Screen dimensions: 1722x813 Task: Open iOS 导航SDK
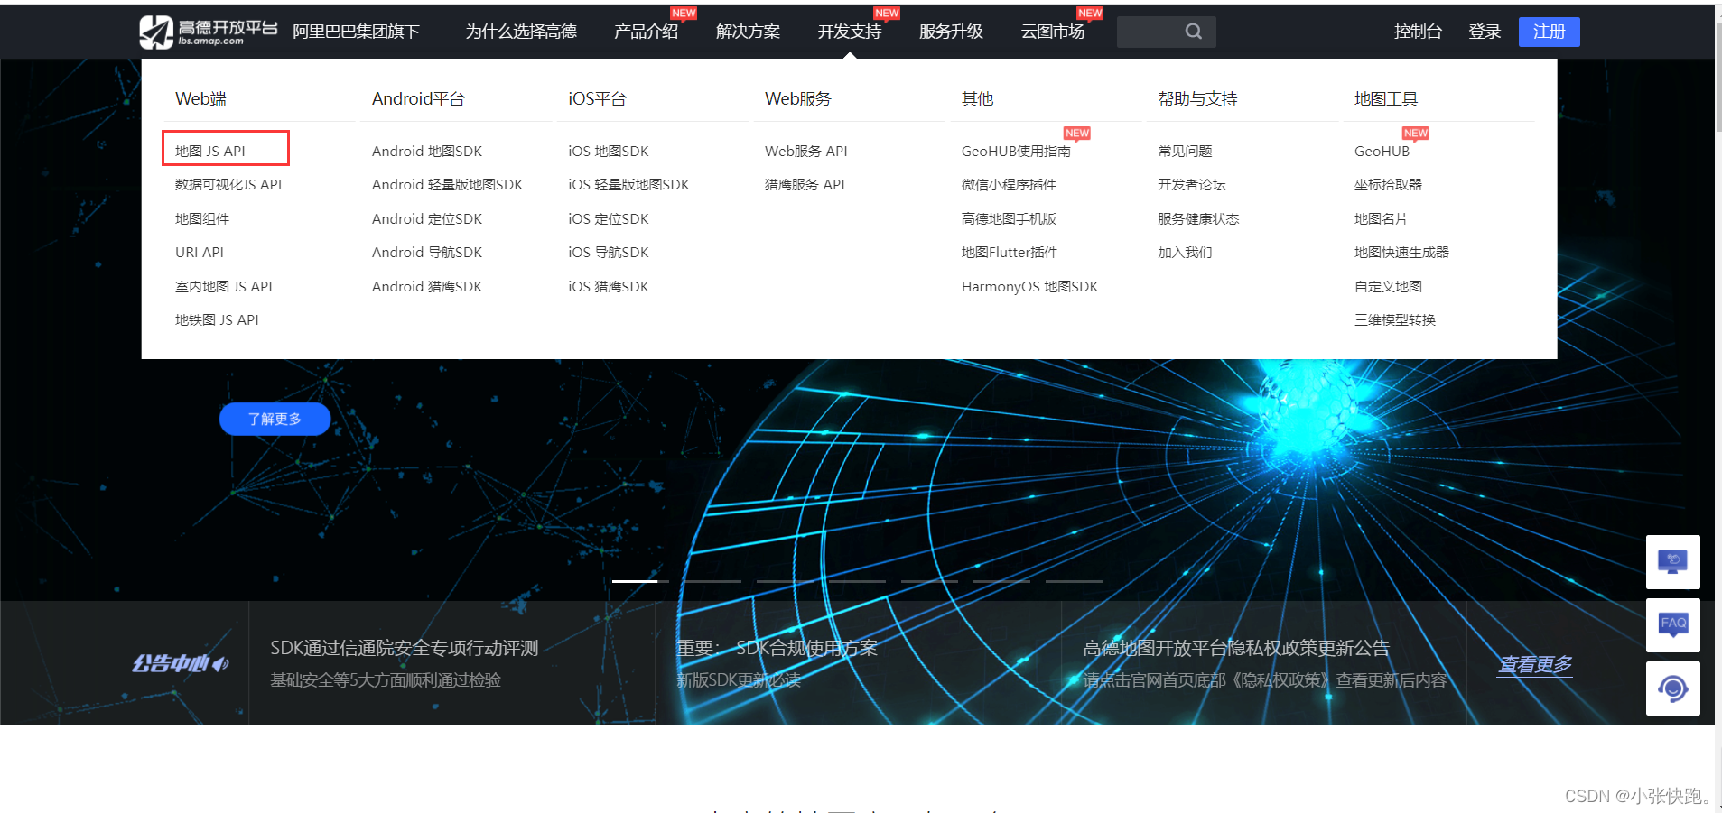click(609, 252)
